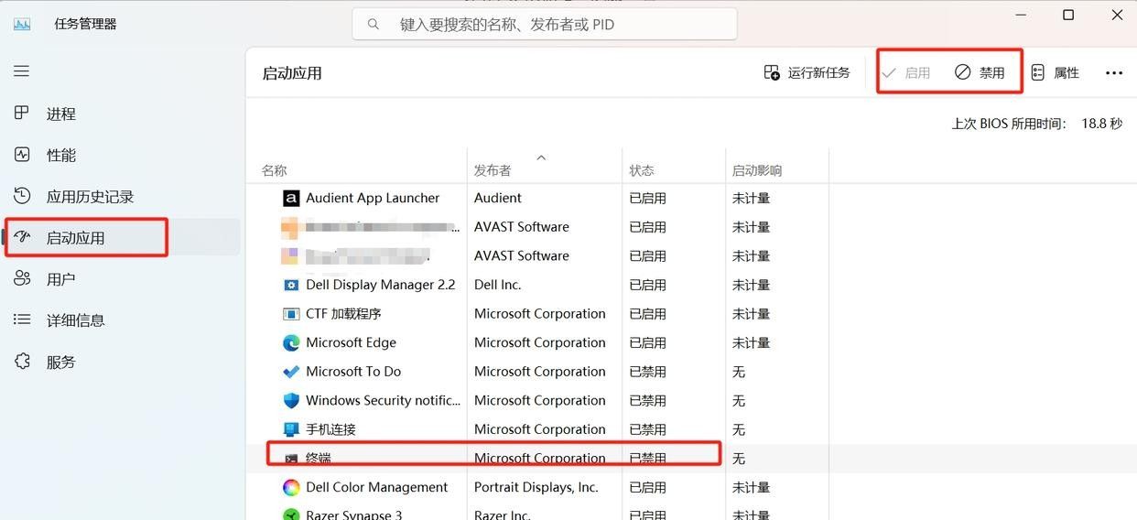Image resolution: width=1137 pixels, height=520 pixels.
Task: Click the Microsoft Edge icon
Action: (291, 342)
